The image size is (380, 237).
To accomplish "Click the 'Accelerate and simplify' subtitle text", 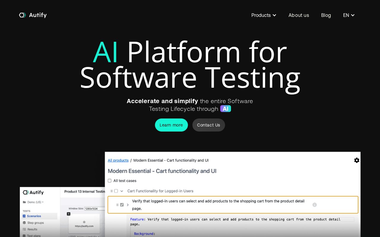I will click(x=162, y=101).
